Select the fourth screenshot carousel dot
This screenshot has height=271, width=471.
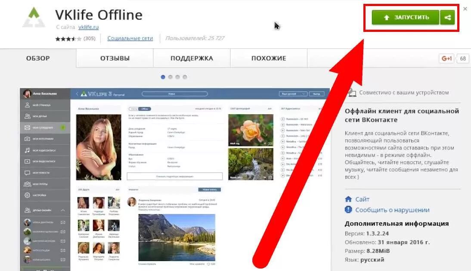185,77
